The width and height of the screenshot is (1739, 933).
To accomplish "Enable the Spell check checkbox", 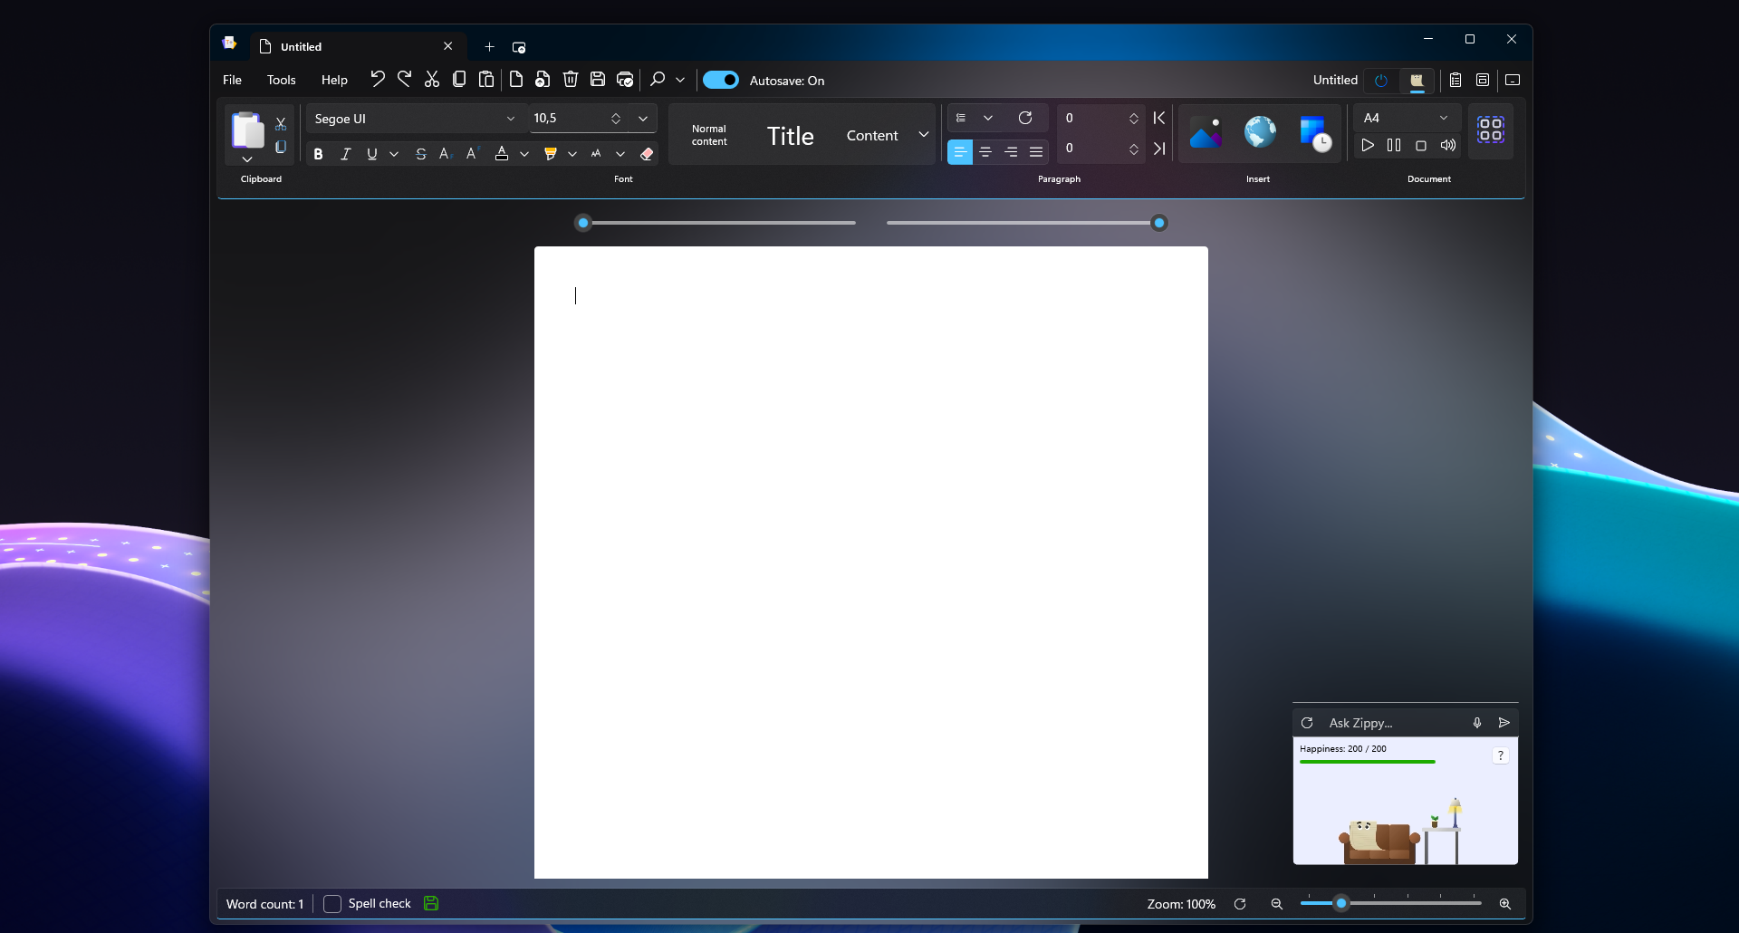I will coord(332,903).
